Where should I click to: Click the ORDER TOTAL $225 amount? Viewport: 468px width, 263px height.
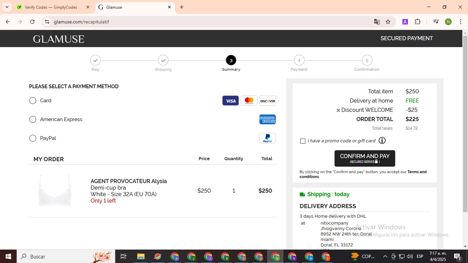pos(412,119)
